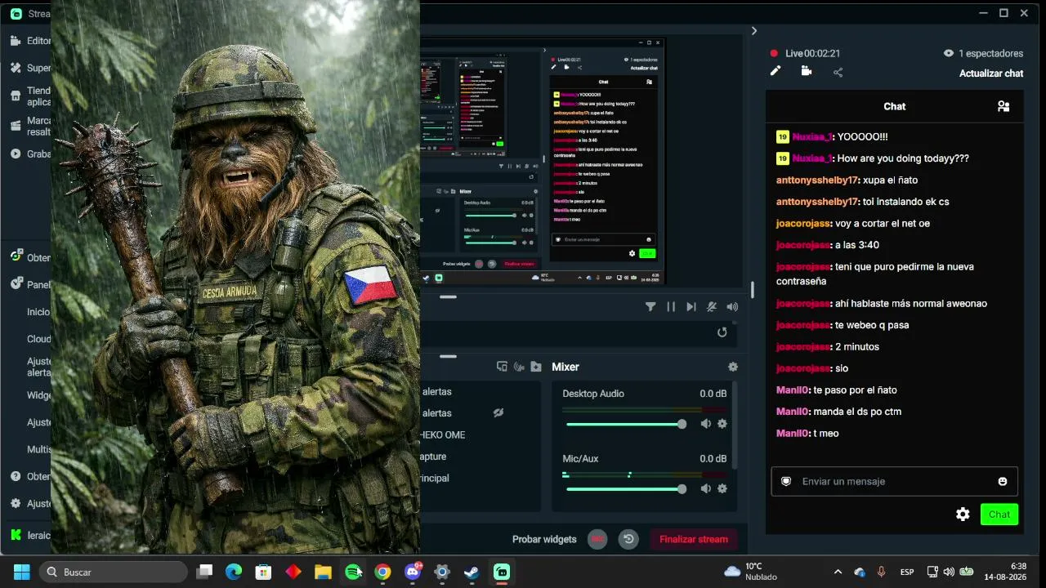The width and height of the screenshot is (1046, 588).
Task: Adjust the Desktop Audio volume slider
Action: (626, 424)
